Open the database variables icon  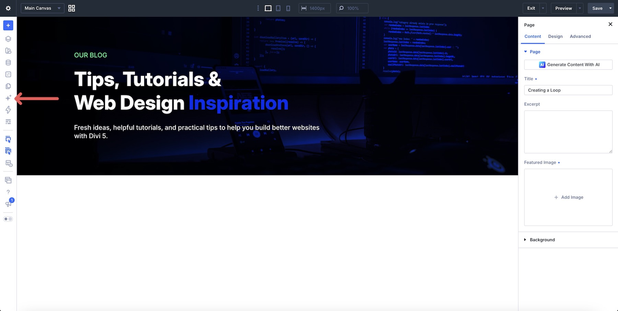[x=8, y=62]
